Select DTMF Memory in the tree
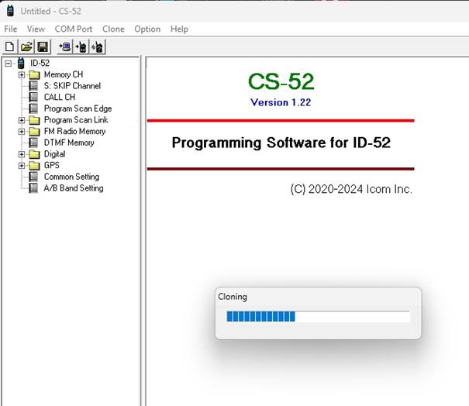 click(x=69, y=143)
